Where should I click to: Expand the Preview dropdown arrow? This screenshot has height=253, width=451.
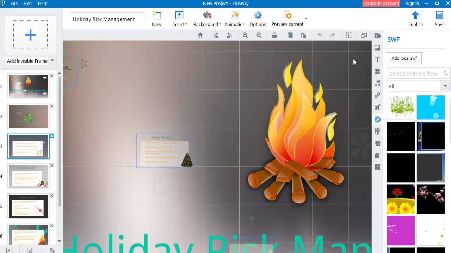click(306, 18)
